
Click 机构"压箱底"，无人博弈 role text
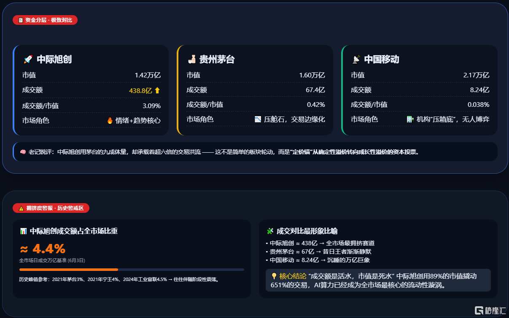click(x=453, y=119)
